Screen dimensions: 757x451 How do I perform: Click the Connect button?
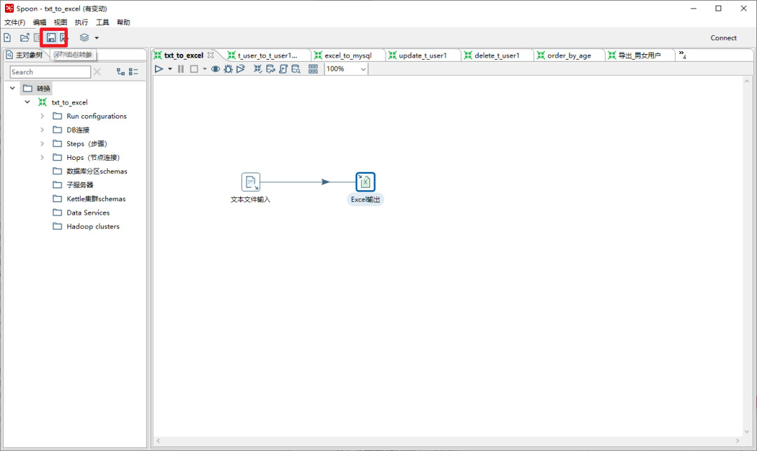723,38
